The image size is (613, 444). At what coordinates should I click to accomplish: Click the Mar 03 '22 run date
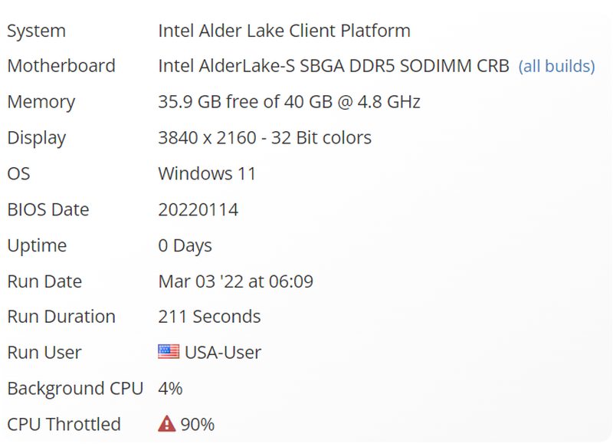click(x=235, y=281)
